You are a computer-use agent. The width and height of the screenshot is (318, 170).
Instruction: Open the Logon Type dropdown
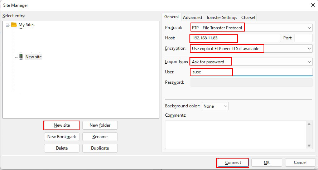coord(251,62)
